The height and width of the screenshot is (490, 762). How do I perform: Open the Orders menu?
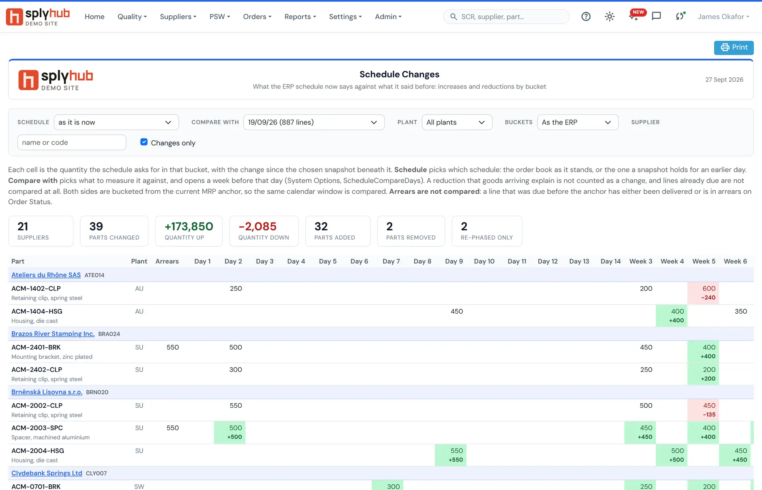(x=257, y=17)
